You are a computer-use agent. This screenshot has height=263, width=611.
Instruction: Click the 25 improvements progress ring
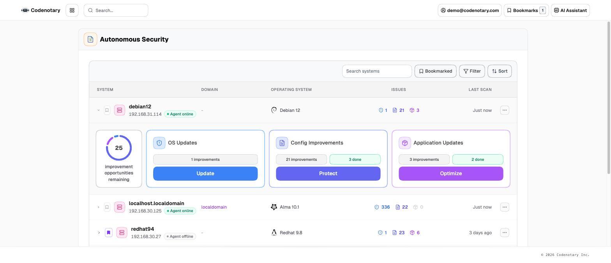click(x=119, y=148)
